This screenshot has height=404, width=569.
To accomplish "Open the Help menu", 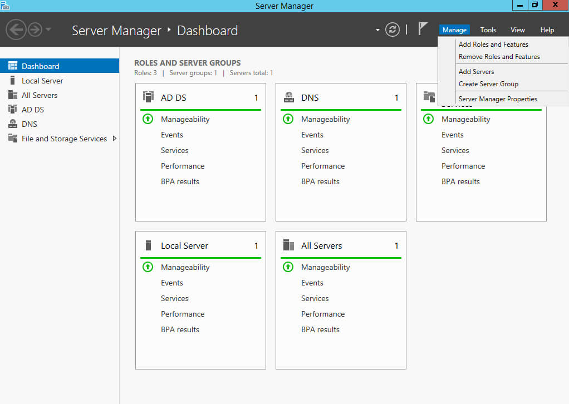I will click(547, 29).
